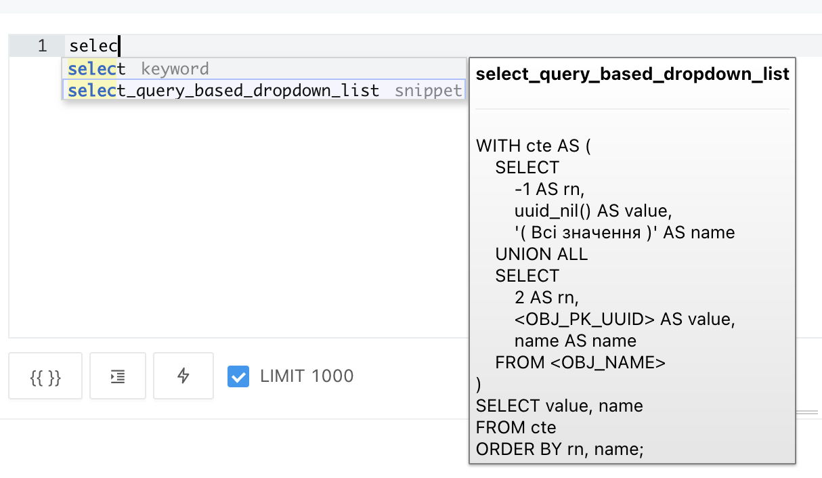Click the 'UNION ALL' line in the preview

point(542,254)
